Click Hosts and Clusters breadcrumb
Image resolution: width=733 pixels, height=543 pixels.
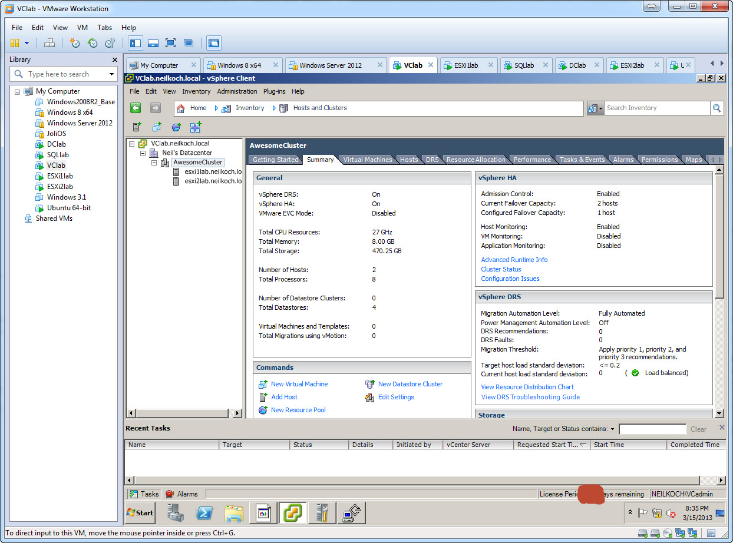320,108
